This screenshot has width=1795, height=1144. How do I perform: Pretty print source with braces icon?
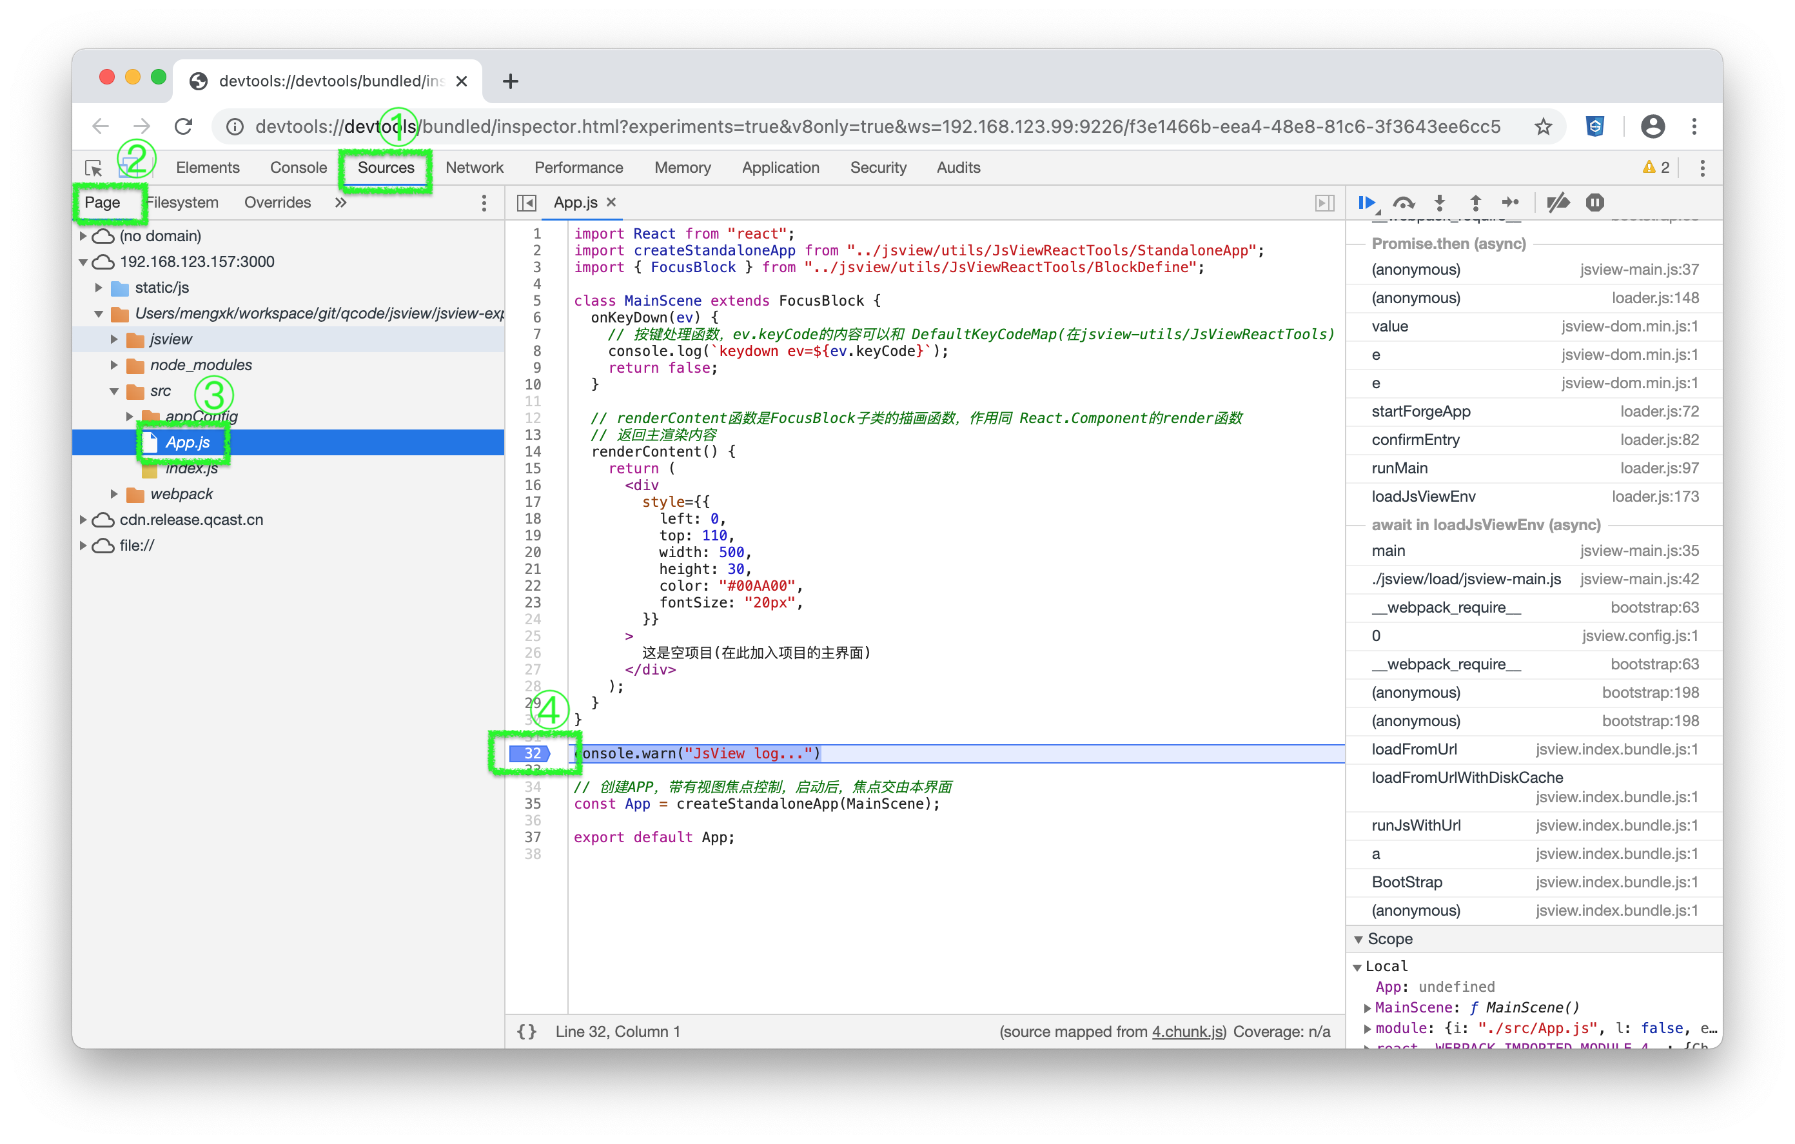click(527, 1031)
